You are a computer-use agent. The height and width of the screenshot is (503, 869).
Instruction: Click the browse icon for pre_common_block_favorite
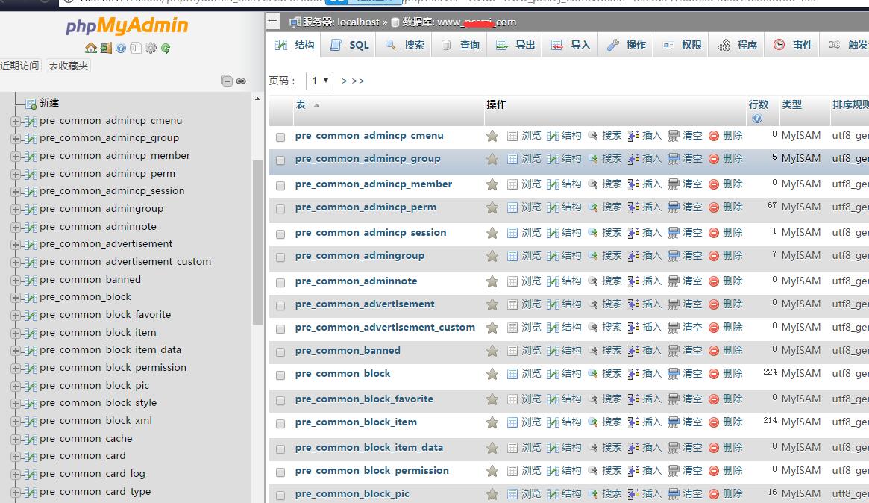512,399
